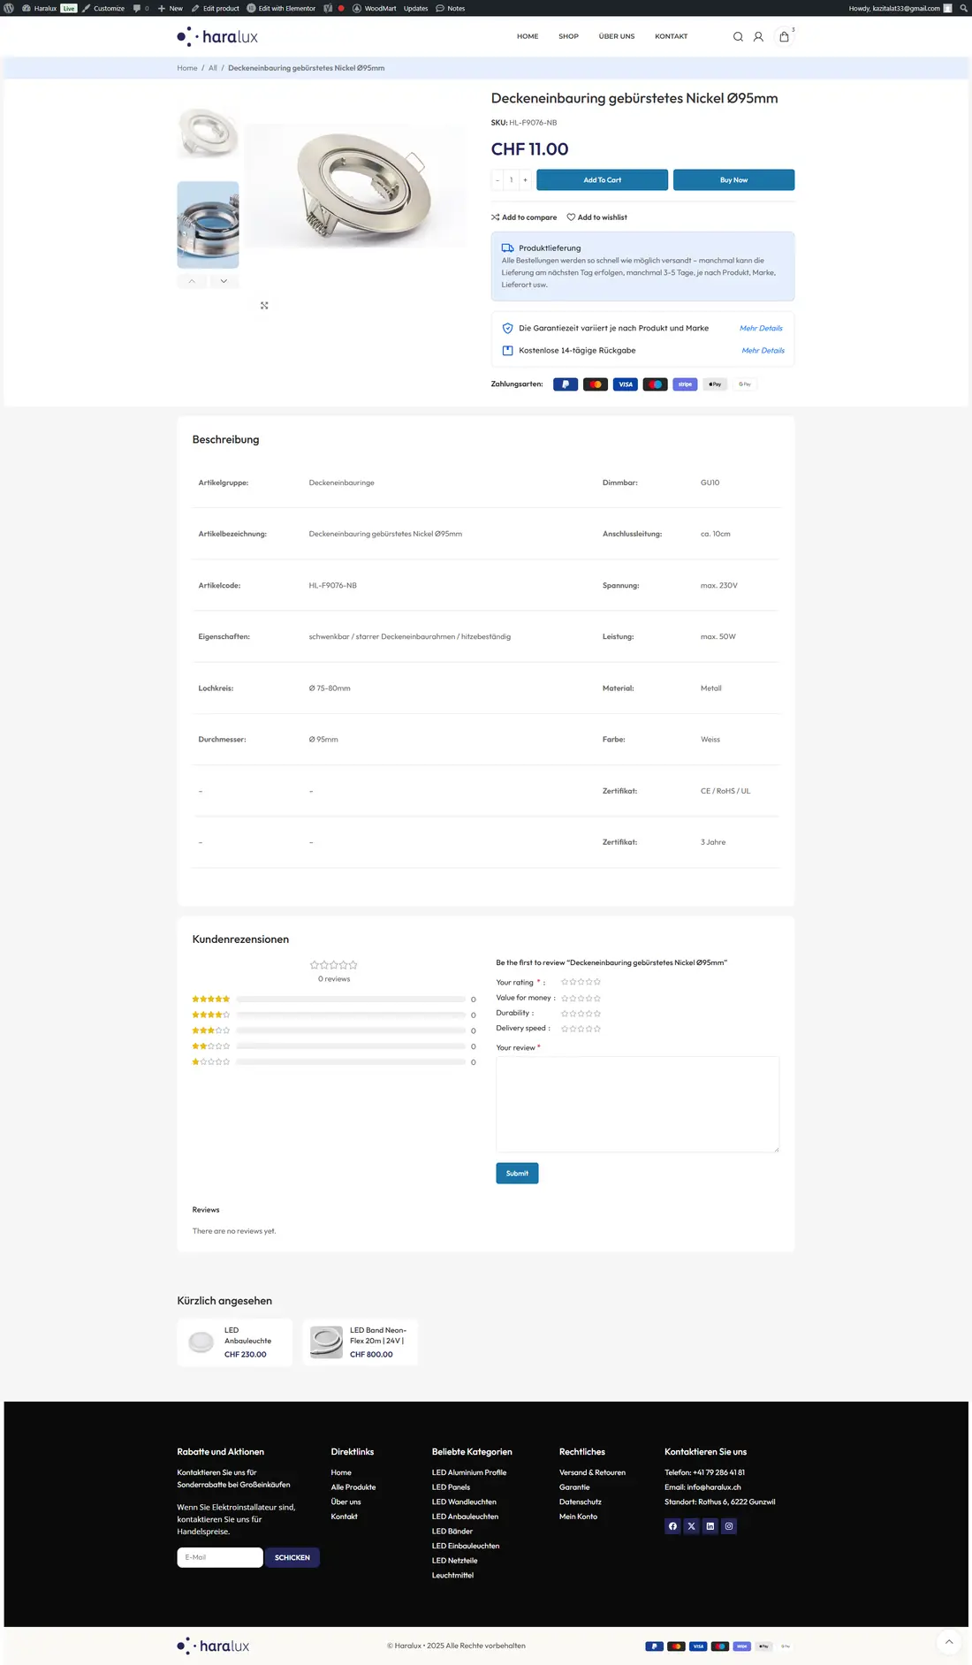The image size is (972, 1665).
Task: Open Instagram social icon in footer
Action: coord(729,1526)
